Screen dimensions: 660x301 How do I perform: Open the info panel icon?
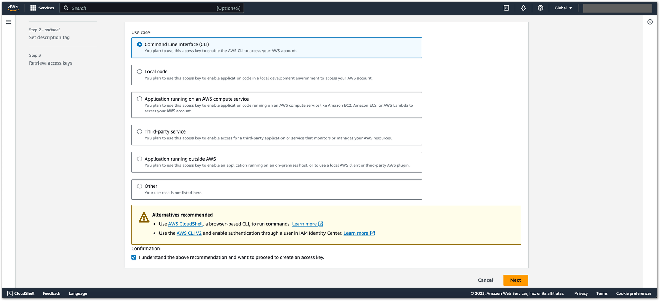click(x=650, y=22)
